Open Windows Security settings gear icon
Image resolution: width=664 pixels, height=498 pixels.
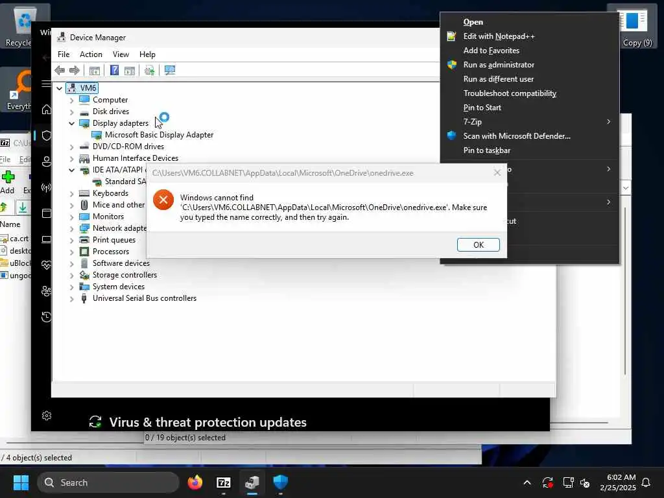(47, 416)
